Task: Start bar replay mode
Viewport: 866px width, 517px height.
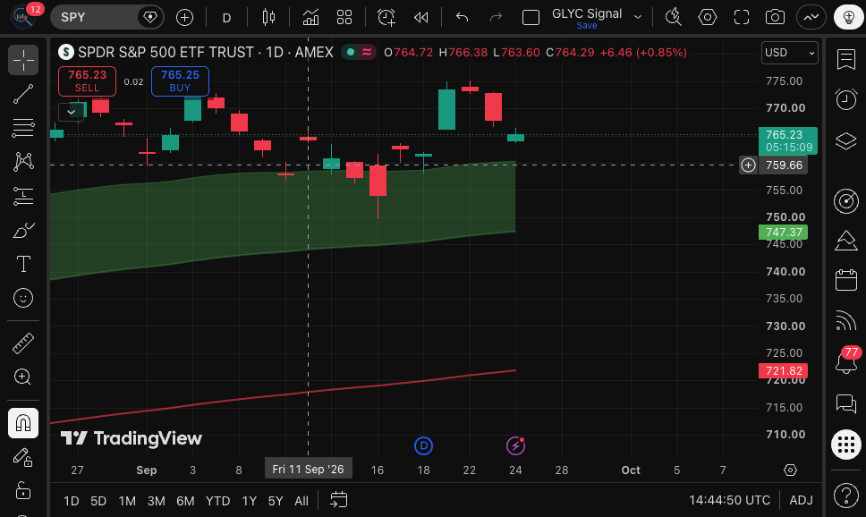Action: coord(420,18)
